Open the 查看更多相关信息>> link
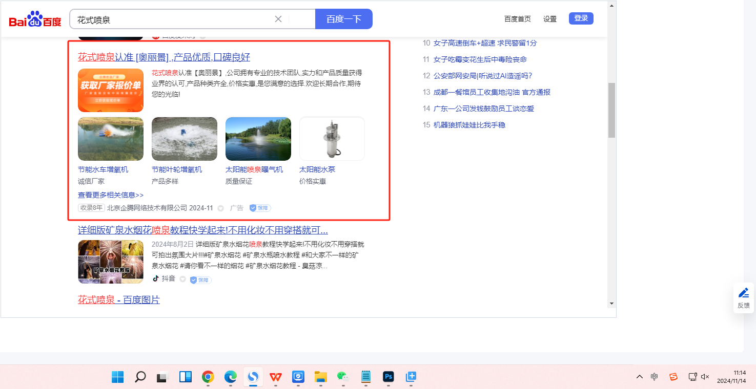 111,195
